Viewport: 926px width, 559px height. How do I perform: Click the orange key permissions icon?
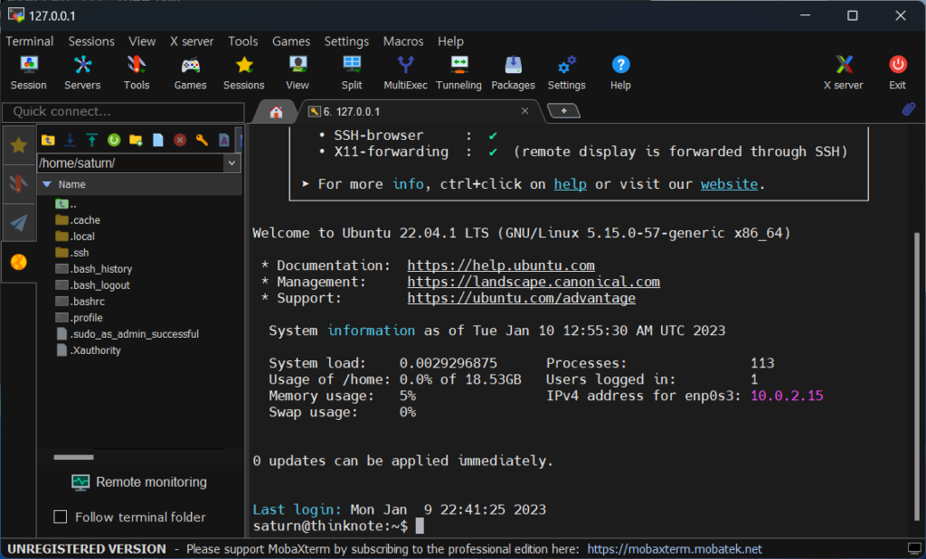point(202,140)
